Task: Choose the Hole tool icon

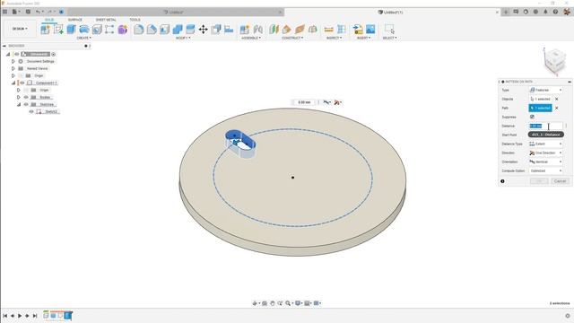Action: (x=97, y=30)
